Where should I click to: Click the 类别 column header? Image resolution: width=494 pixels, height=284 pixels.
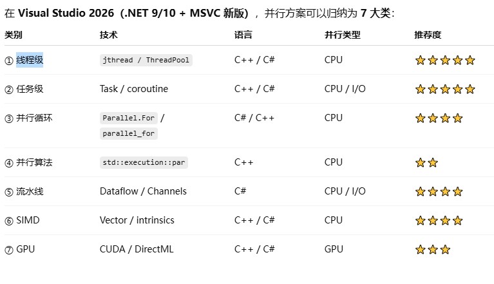[13, 35]
